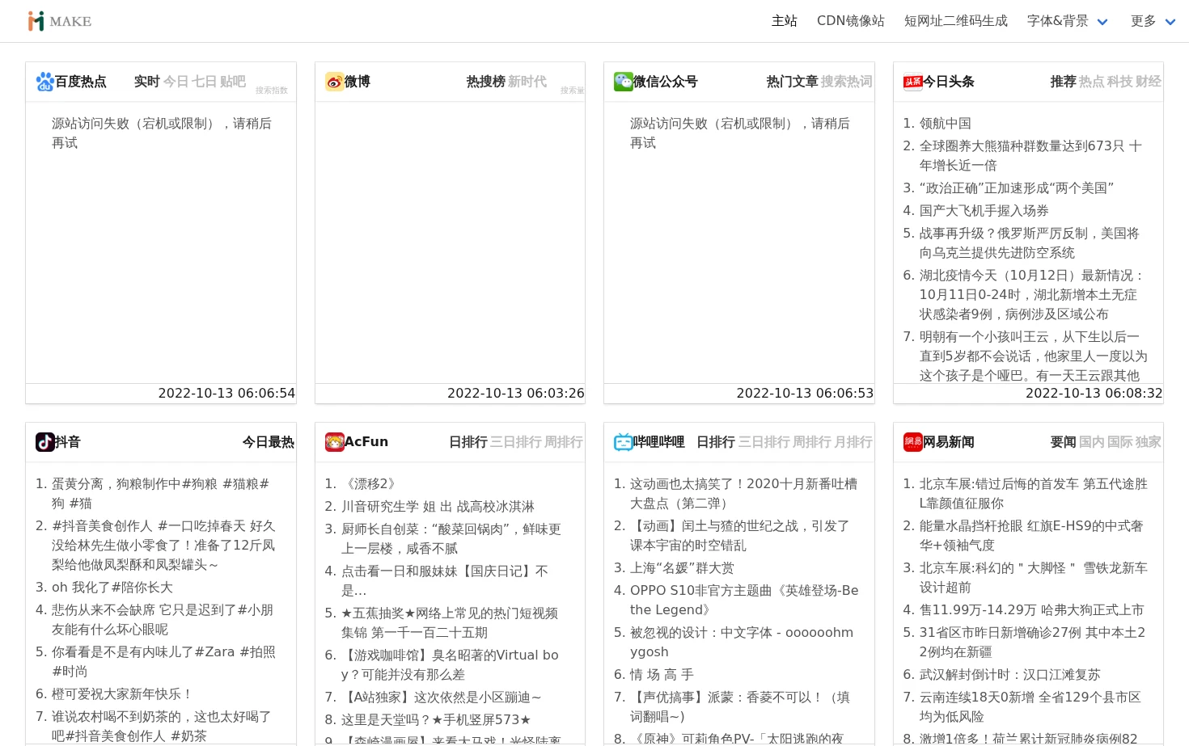Viewport: 1189px width, 746px height.
Task: Open Toutiao headline 领航中国
Action: (x=946, y=124)
